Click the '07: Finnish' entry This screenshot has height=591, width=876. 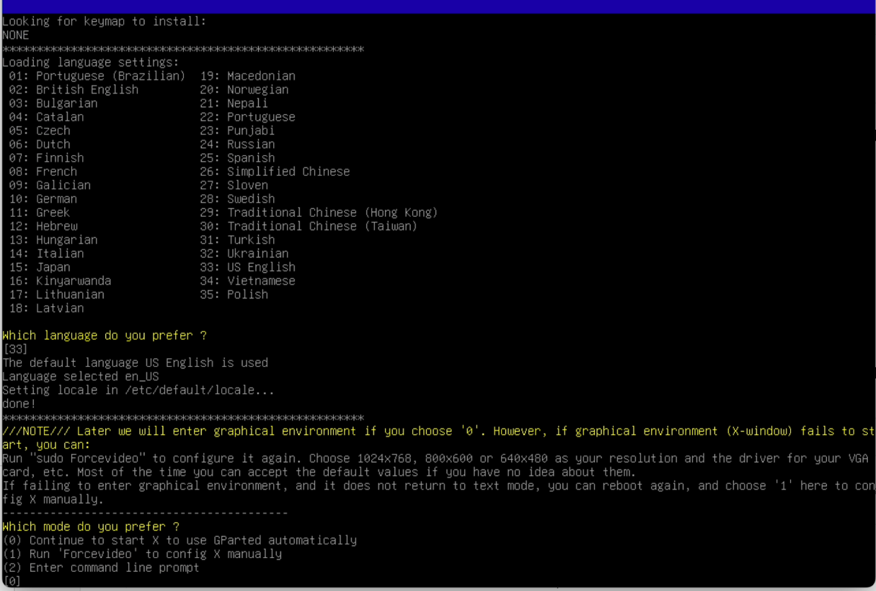47,158
